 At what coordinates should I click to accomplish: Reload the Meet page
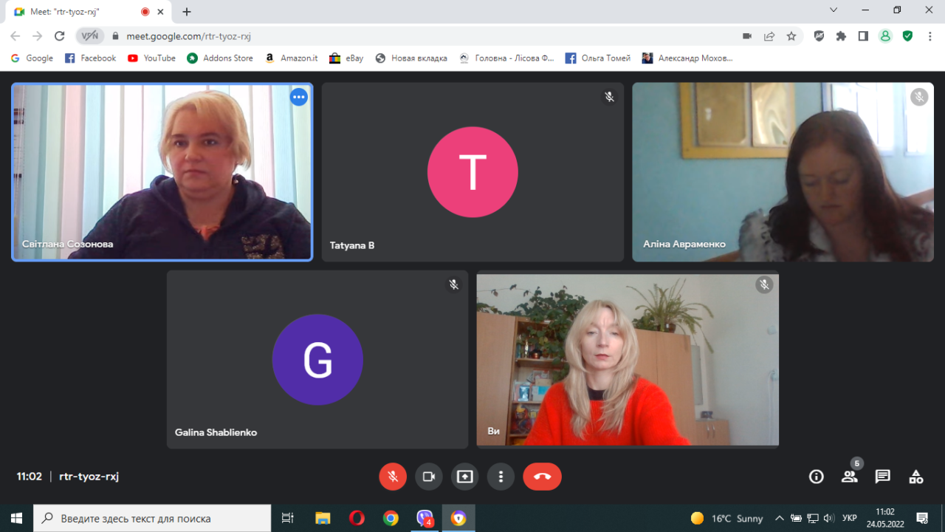click(60, 35)
